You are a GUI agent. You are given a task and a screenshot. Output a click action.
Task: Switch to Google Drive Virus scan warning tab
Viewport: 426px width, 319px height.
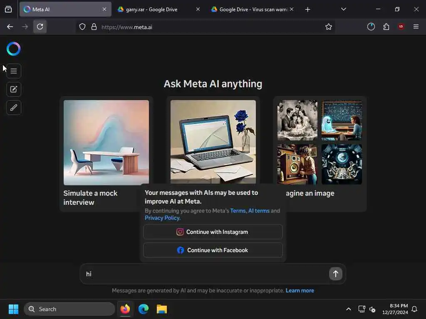point(252,9)
